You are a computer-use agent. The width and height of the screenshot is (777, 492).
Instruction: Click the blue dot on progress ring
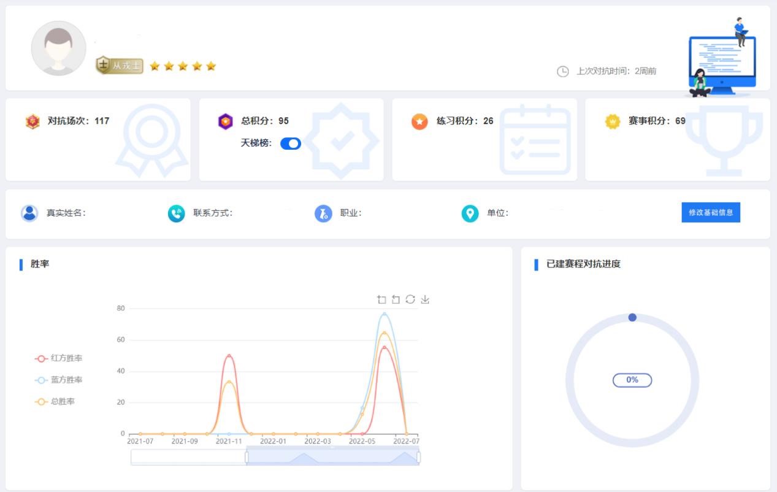pos(632,317)
